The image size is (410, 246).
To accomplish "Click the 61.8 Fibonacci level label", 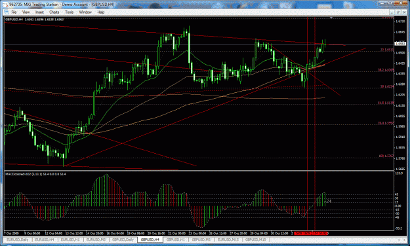I will coord(386,103).
